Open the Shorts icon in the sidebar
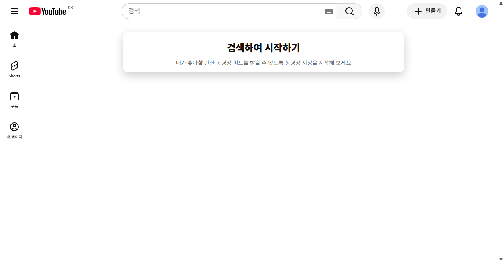Image resolution: width=504 pixels, height=262 pixels. pyautogui.click(x=14, y=66)
